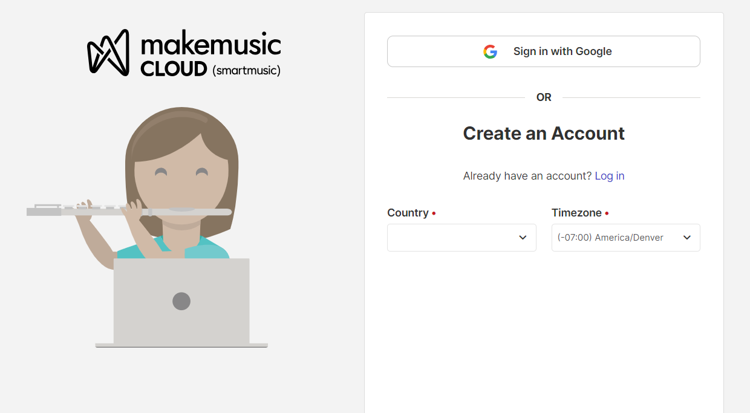Click the Country dropdown chevron arrow
The image size is (750, 413).
pos(523,238)
